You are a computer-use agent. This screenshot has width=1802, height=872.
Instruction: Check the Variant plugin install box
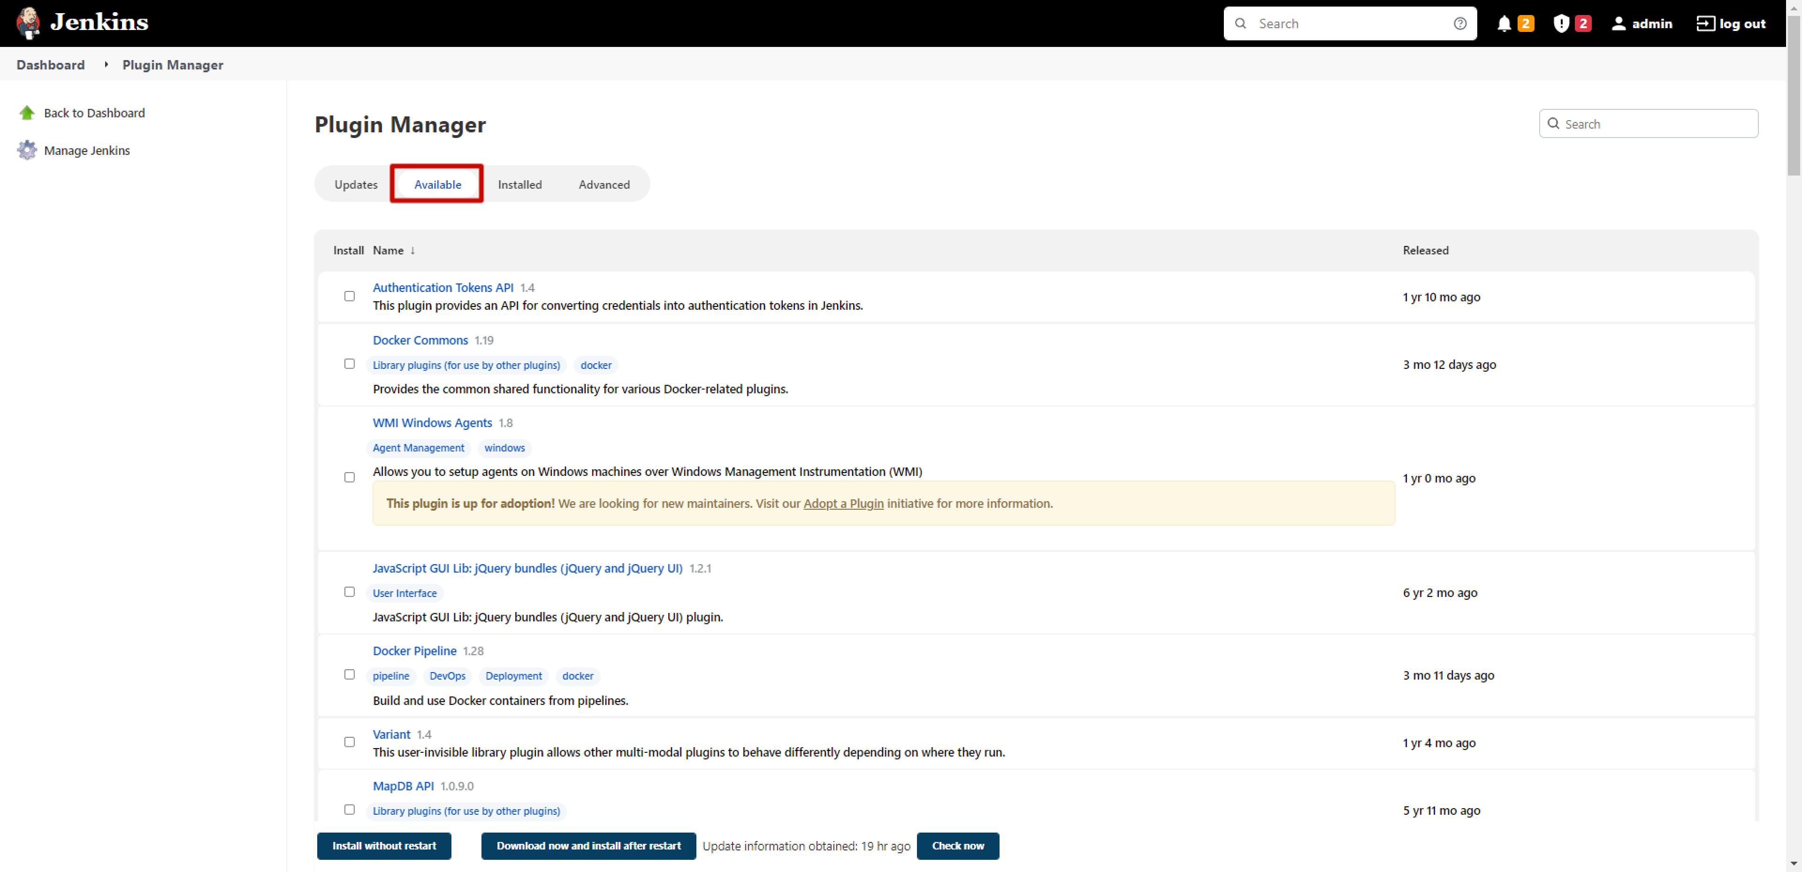tap(349, 742)
